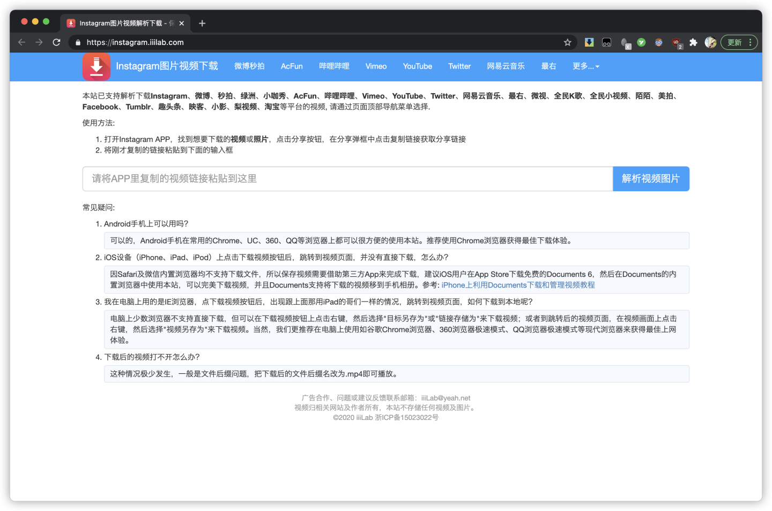Select Twitter in the navigation bar
Viewport: 772px width, 511px height.
[459, 66]
